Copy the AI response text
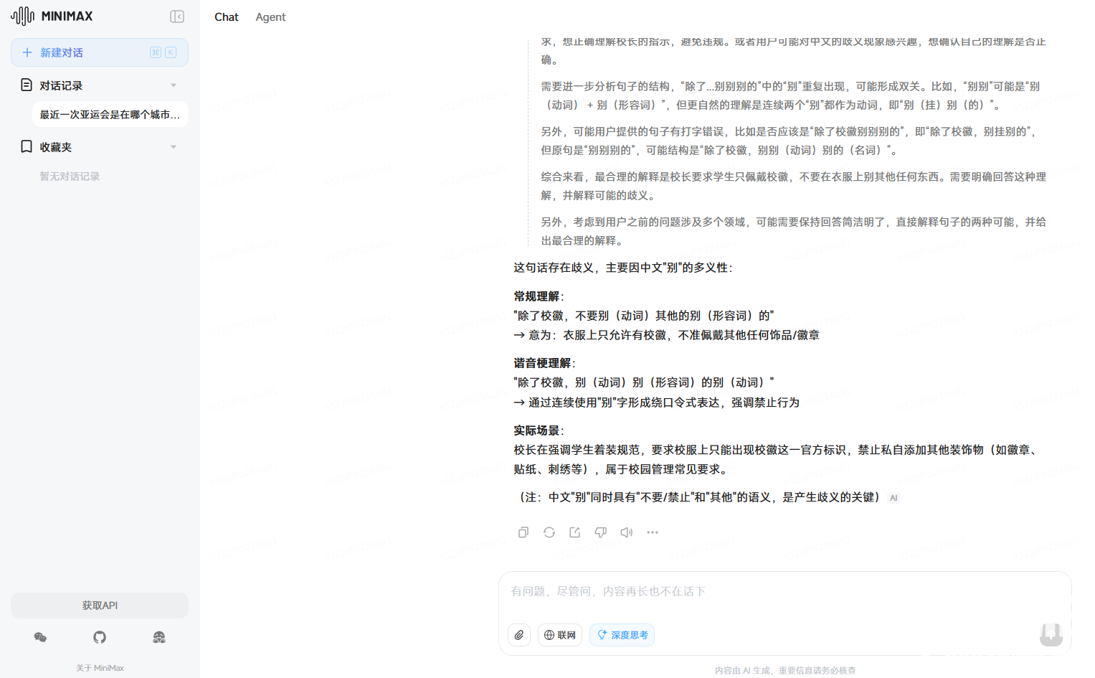The width and height of the screenshot is (1095, 678). click(523, 532)
